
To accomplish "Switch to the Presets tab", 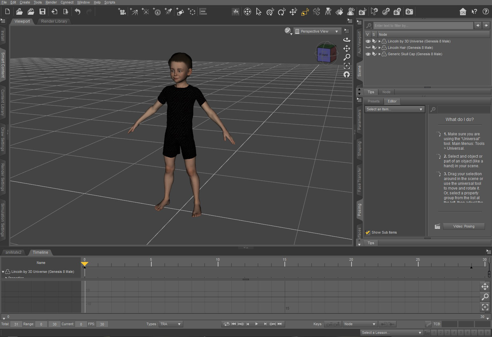I will (374, 101).
